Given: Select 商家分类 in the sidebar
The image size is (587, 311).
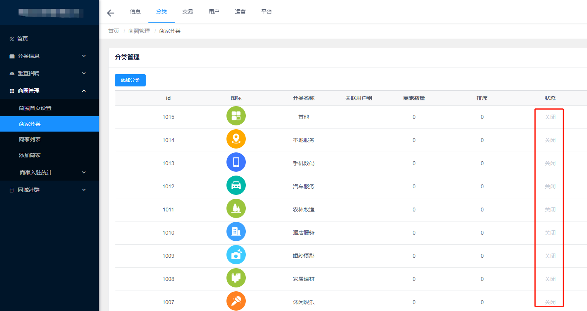Looking at the screenshot, I should pyautogui.click(x=49, y=124).
